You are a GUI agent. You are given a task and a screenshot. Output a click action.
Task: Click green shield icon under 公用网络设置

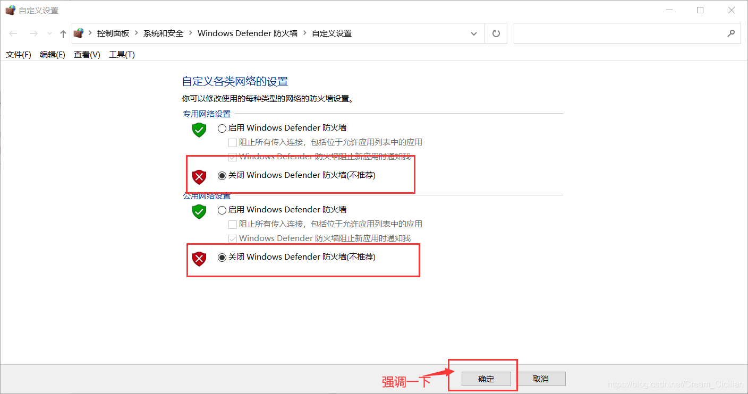[199, 211]
